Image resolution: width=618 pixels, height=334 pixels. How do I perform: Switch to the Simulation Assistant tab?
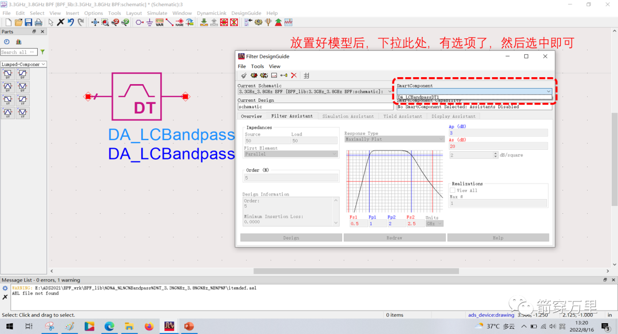(x=348, y=116)
